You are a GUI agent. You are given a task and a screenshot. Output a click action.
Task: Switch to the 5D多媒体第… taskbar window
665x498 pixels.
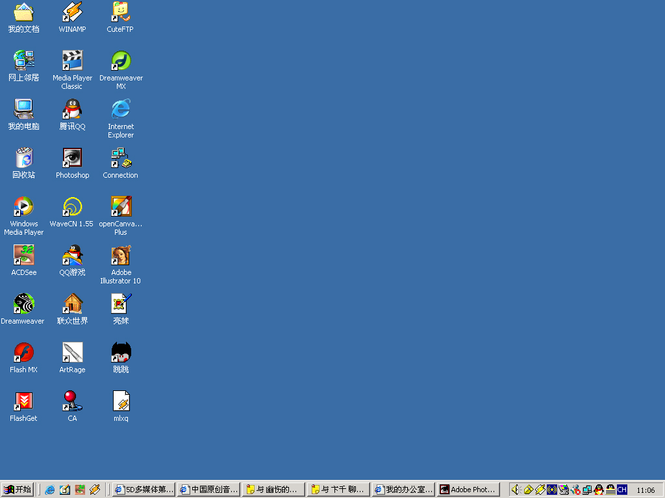coord(144,490)
